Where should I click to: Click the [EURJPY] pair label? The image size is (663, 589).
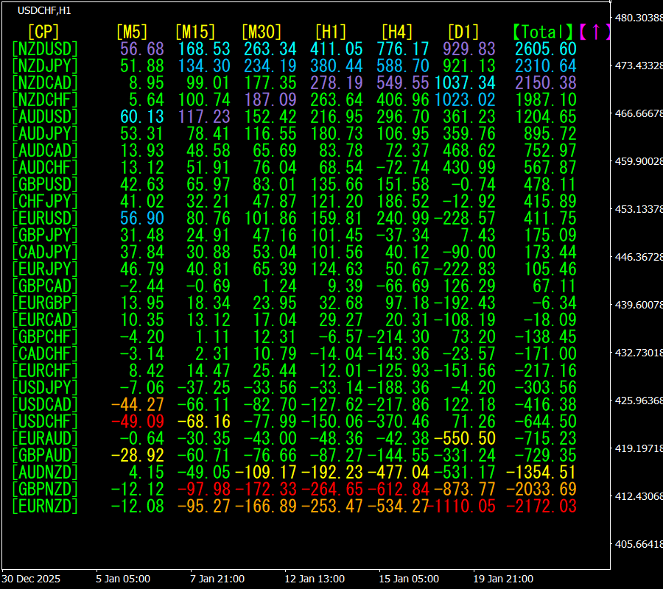point(45,269)
